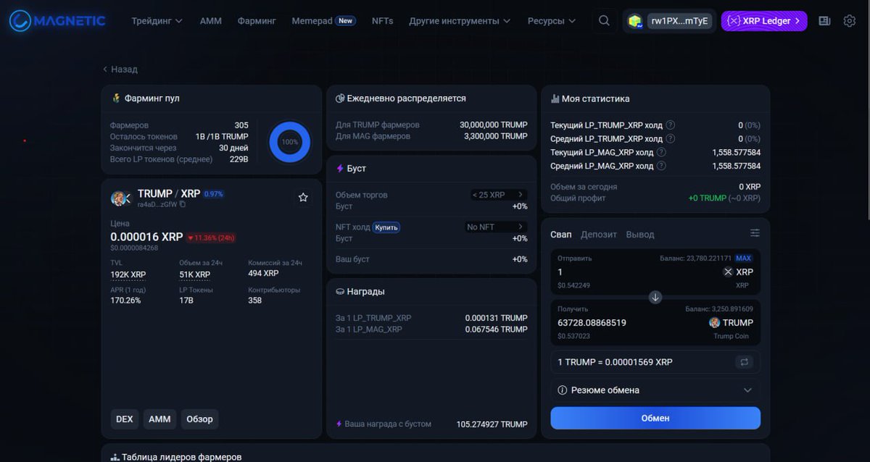Open the XRP Ledger network selector

tap(764, 21)
